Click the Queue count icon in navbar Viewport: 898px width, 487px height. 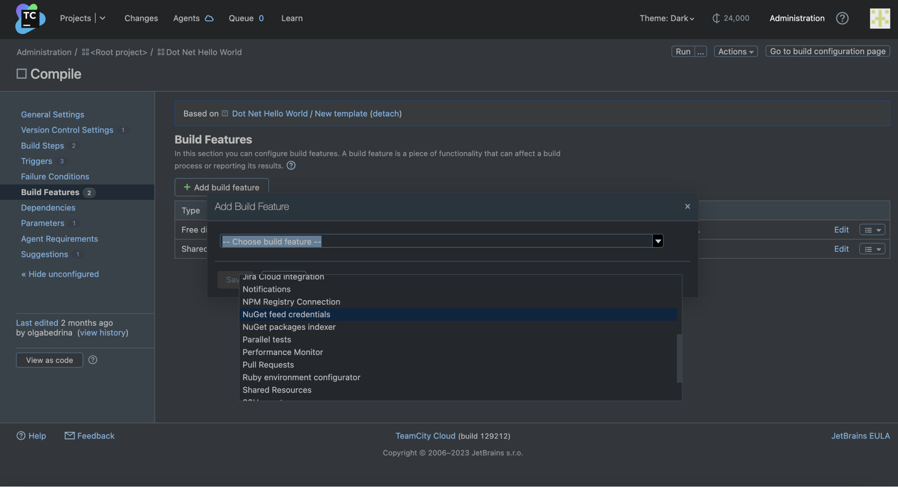(x=261, y=17)
